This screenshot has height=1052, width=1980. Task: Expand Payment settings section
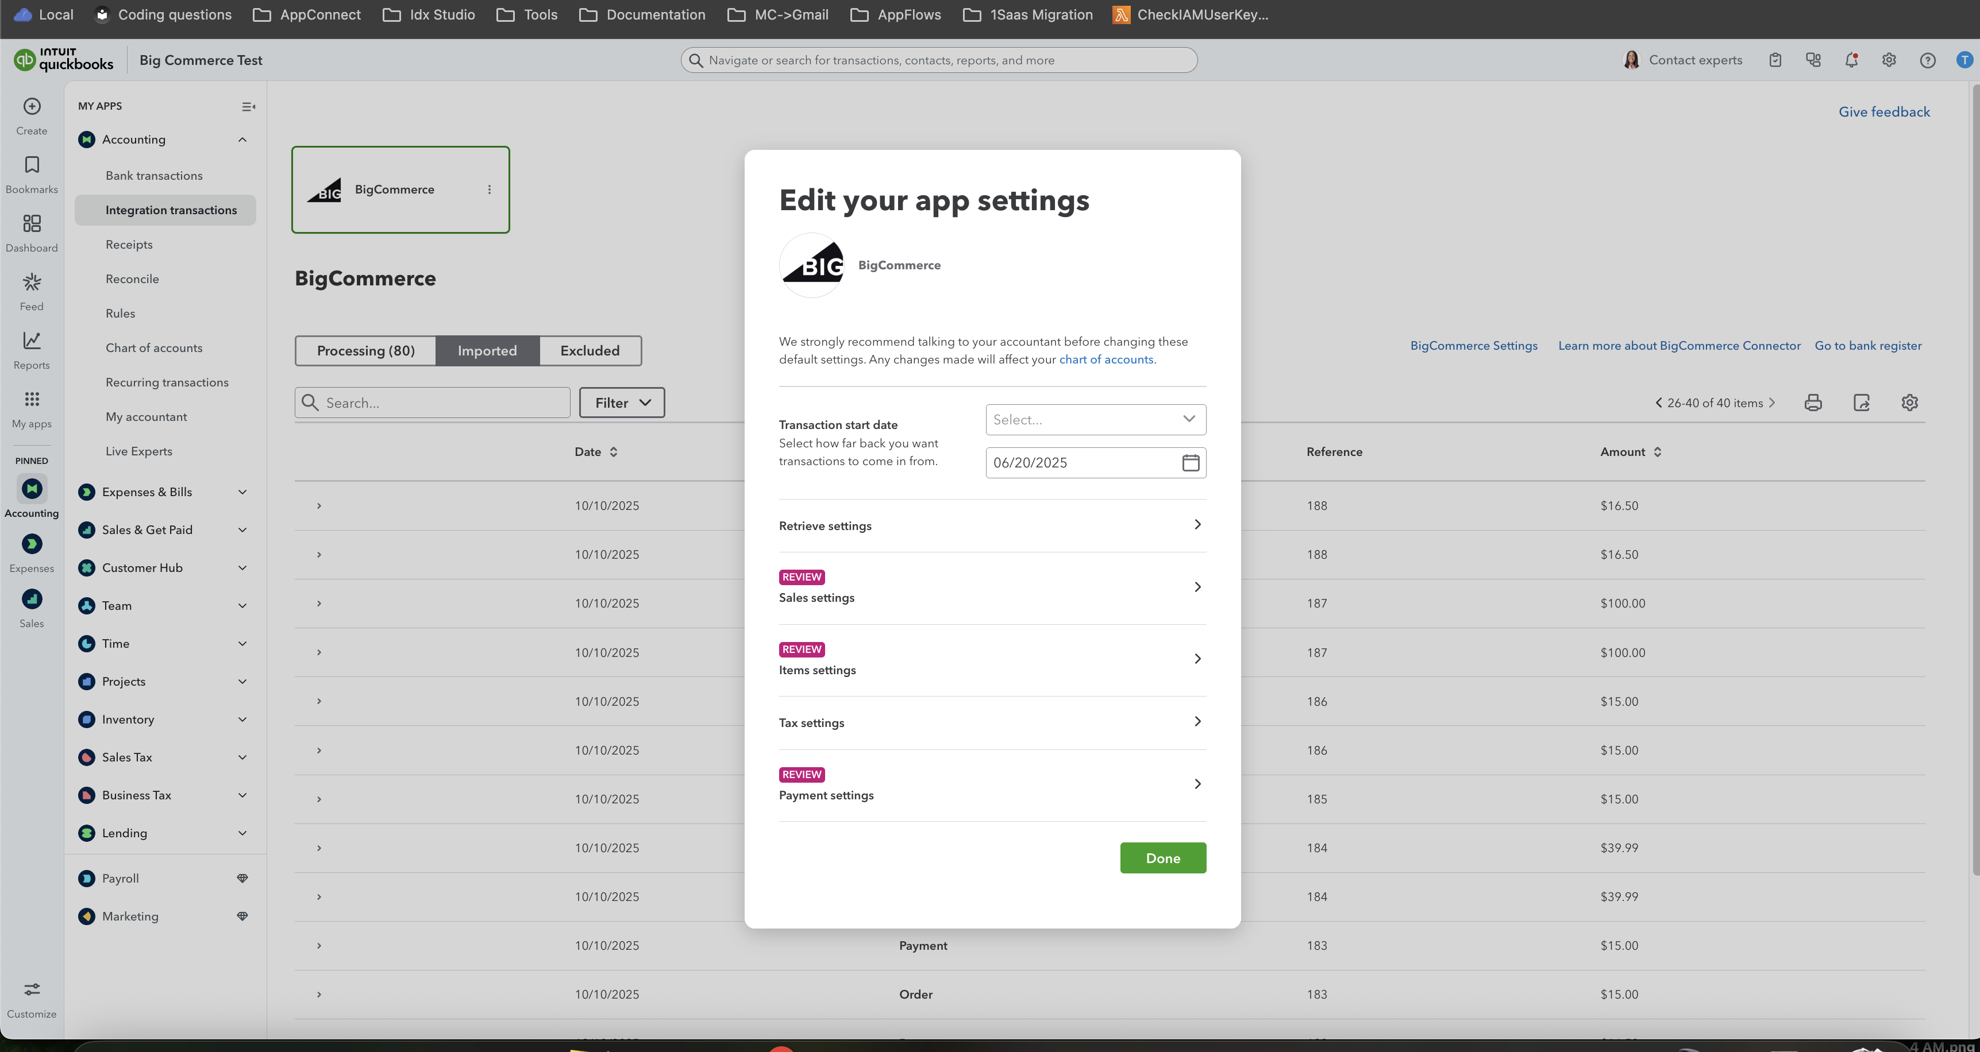(x=992, y=786)
